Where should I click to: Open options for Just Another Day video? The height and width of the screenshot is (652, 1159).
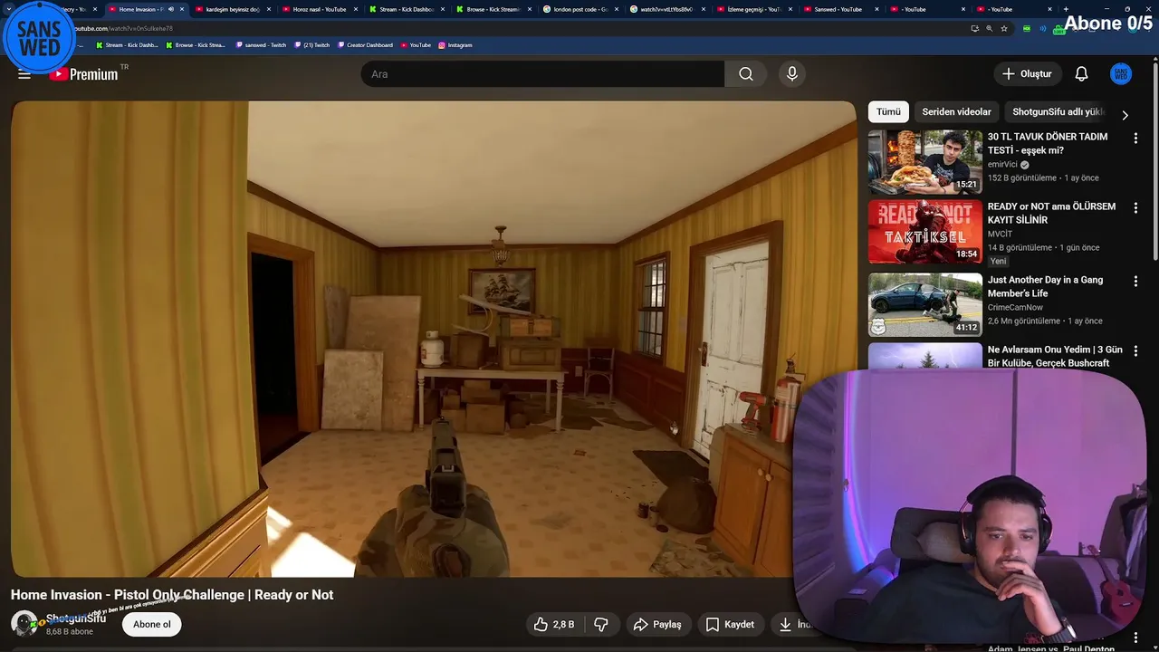point(1135,282)
